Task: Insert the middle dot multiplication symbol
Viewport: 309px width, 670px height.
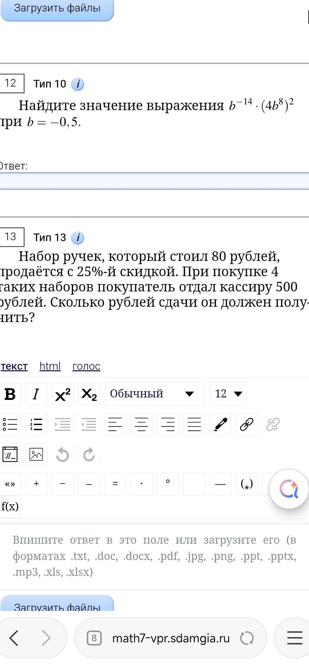Action: point(142,484)
